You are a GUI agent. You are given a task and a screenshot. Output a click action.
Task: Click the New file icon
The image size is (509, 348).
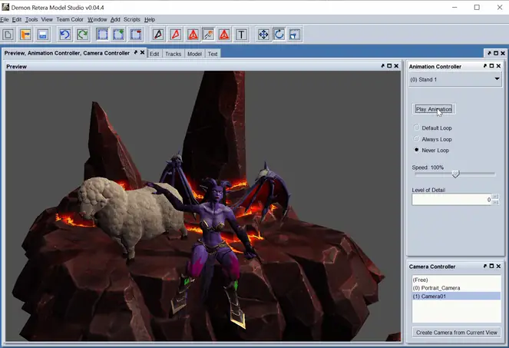click(8, 35)
